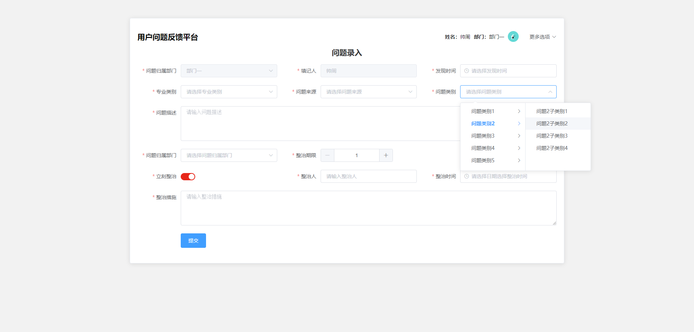Click the right arrow next to 问题类别5
Viewport: 694px width, 332px height.
[519, 160]
